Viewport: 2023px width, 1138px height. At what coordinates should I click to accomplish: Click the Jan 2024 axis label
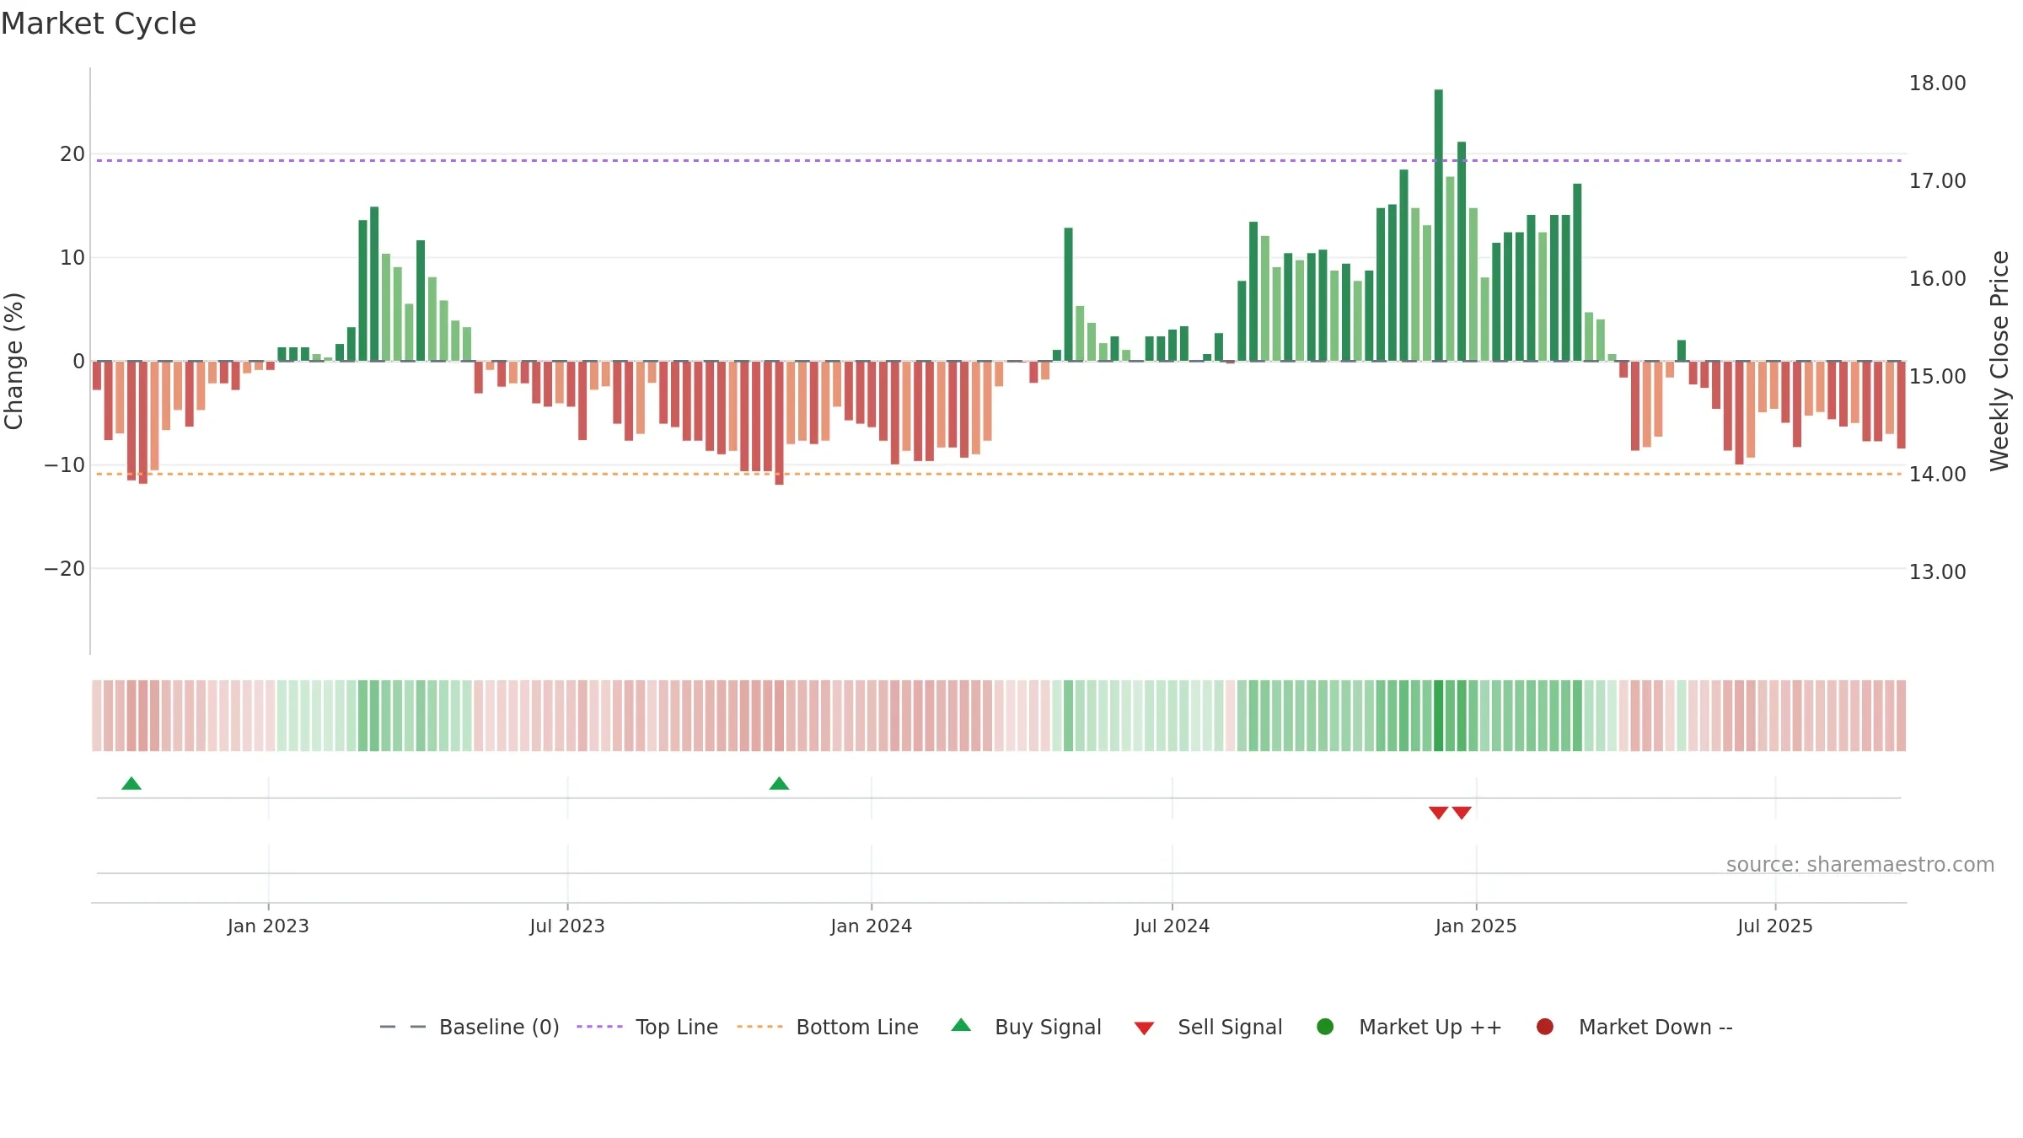(x=871, y=926)
